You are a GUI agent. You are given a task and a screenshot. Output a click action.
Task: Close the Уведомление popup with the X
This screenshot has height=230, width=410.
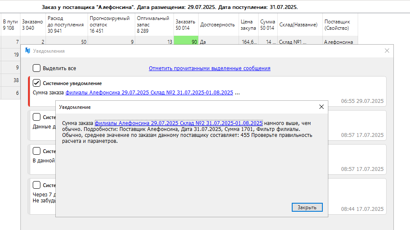coord(322,107)
